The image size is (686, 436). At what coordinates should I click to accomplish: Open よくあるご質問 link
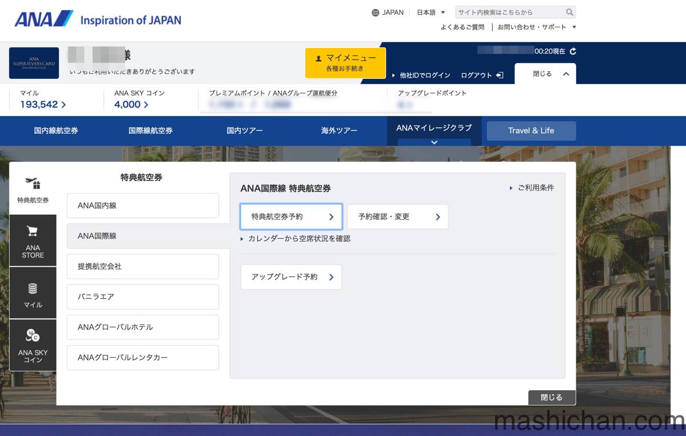pyautogui.click(x=462, y=27)
